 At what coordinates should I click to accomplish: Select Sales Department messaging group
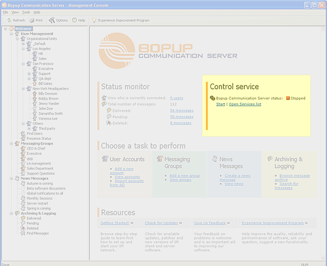[x=40, y=168]
